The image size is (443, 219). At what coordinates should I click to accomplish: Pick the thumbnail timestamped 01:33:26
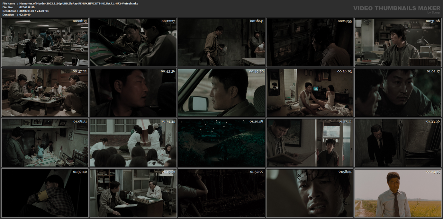398,143
